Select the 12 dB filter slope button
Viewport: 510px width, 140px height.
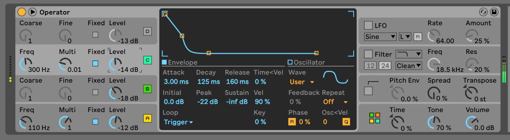pyautogui.click(x=370, y=66)
